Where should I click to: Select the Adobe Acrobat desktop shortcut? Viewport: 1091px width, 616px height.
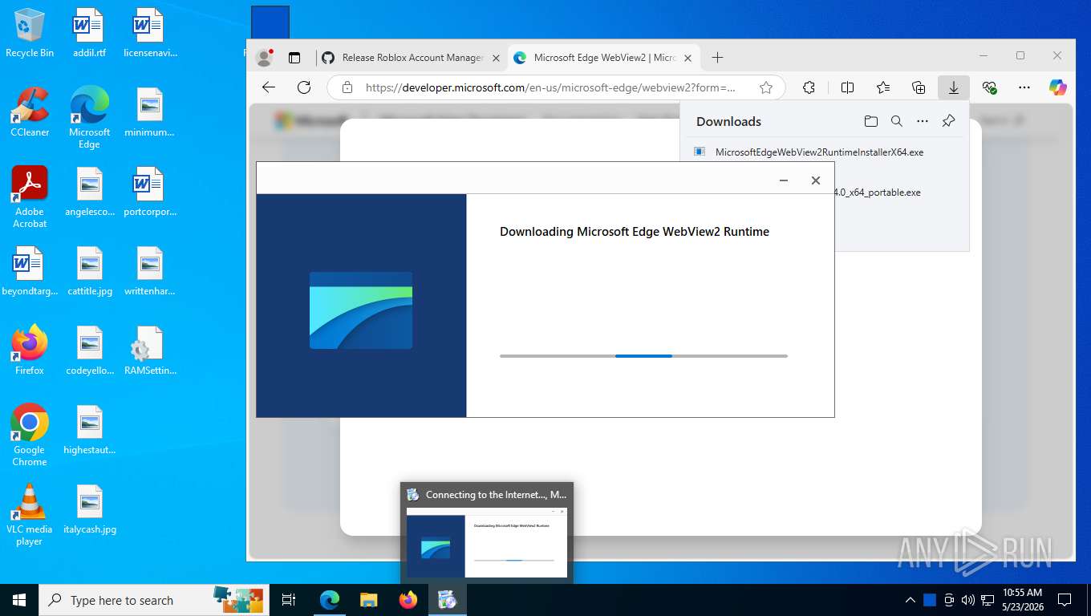(x=30, y=197)
